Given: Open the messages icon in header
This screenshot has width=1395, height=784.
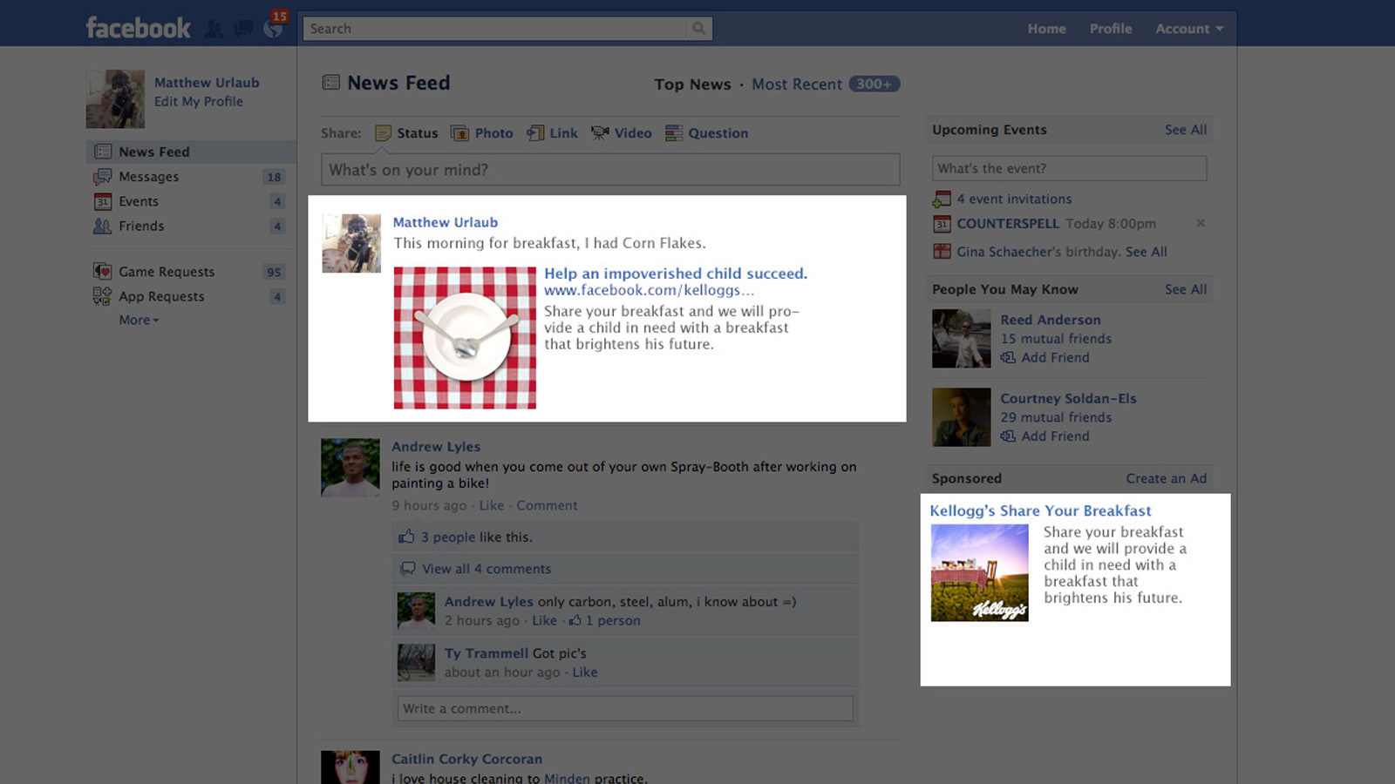Looking at the screenshot, I should (243, 30).
